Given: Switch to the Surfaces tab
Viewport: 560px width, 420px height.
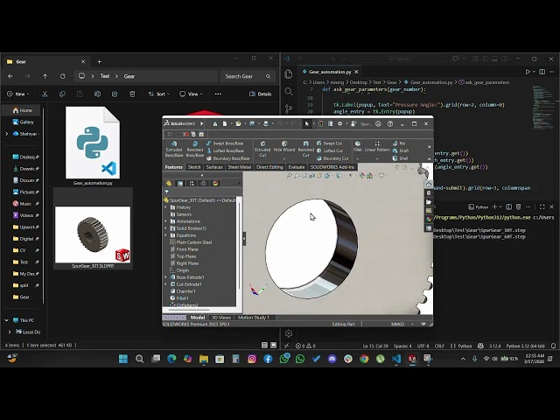Looking at the screenshot, I should [x=214, y=167].
